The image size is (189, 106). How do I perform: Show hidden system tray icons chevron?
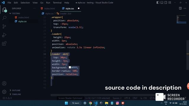pos(162,103)
